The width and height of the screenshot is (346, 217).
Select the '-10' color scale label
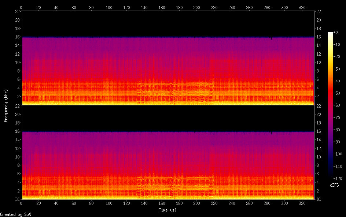(x=337, y=45)
